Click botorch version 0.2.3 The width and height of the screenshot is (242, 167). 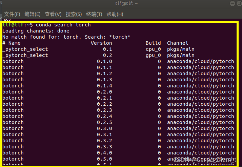click(x=104, y=110)
